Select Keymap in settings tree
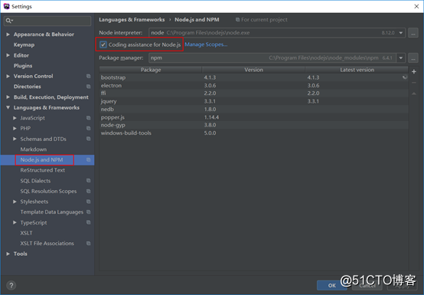Image resolution: width=424 pixels, height=295 pixels. pos(24,45)
